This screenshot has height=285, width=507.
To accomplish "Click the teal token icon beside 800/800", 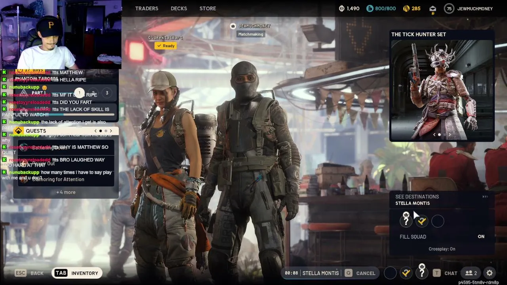I will 370,8.
